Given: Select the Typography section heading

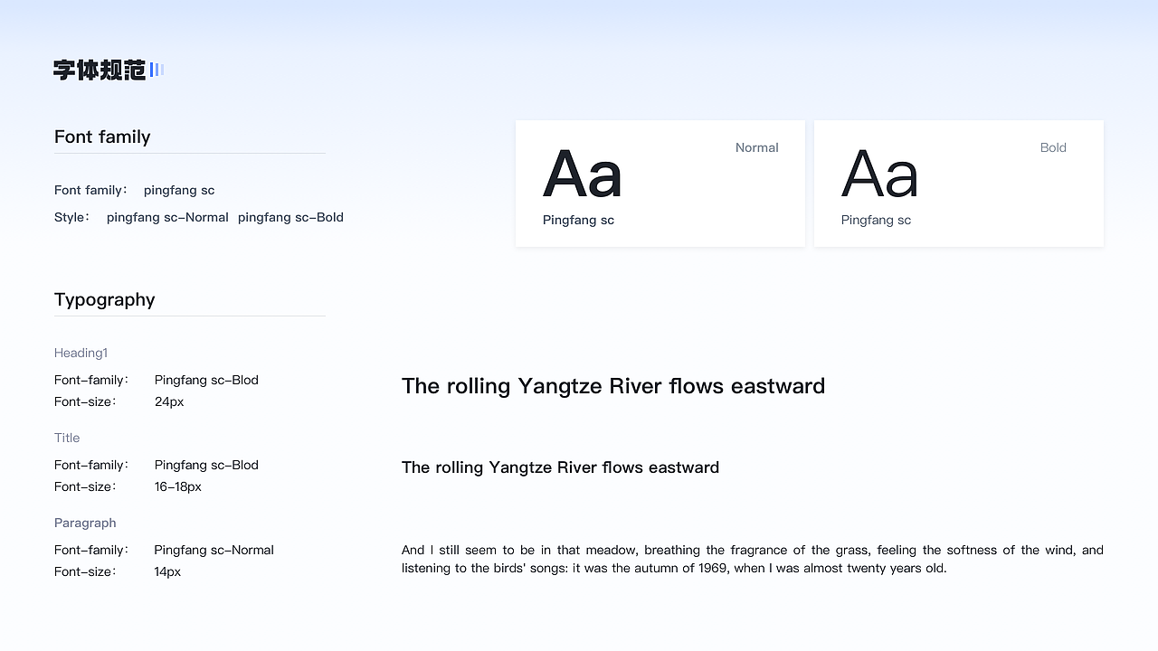Looking at the screenshot, I should point(104,299).
